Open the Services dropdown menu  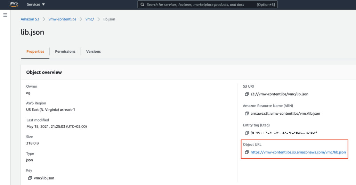[36, 5]
